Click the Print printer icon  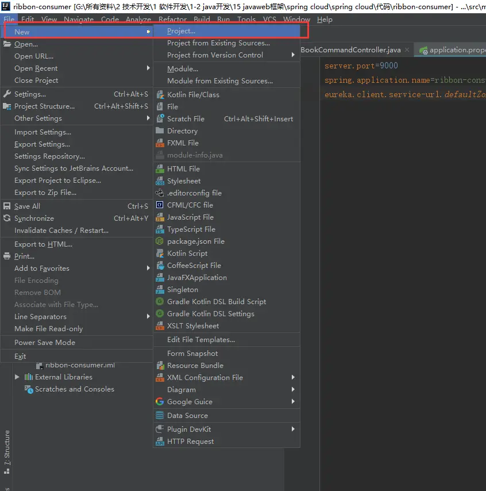coord(7,256)
